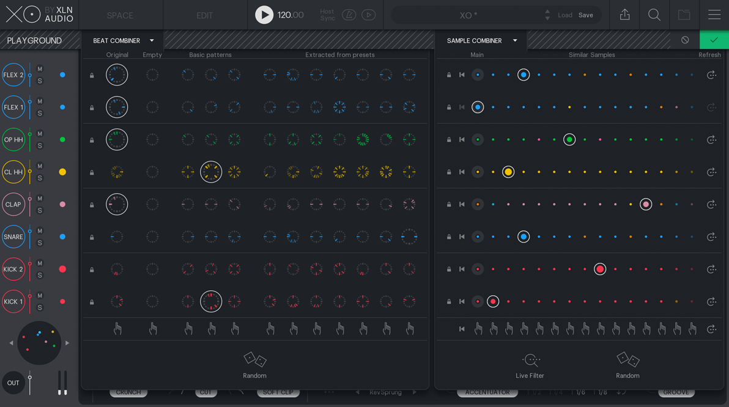Click the OUT volume slider
Image resolution: width=729 pixels, height=407 pixels.
29,383
